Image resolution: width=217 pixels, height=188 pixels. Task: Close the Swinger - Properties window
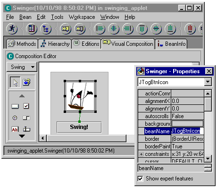click(x=209, y=71)
